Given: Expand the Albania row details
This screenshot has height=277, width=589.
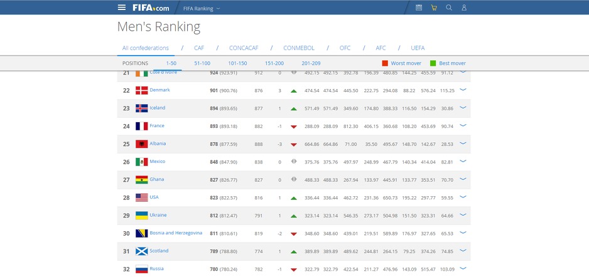Looking at the screenshot, I should tap(463, 144).
